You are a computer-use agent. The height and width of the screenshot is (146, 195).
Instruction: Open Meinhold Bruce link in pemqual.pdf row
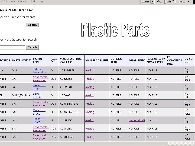pos(39,120)
